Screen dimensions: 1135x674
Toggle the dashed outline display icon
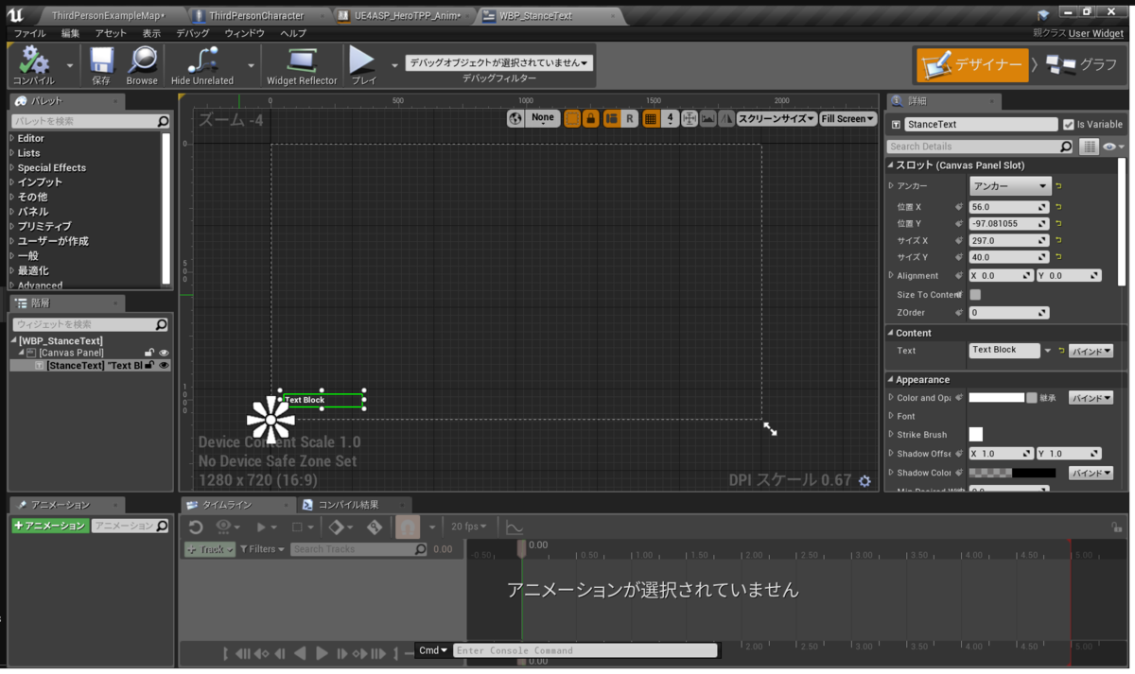click(572, 119)
